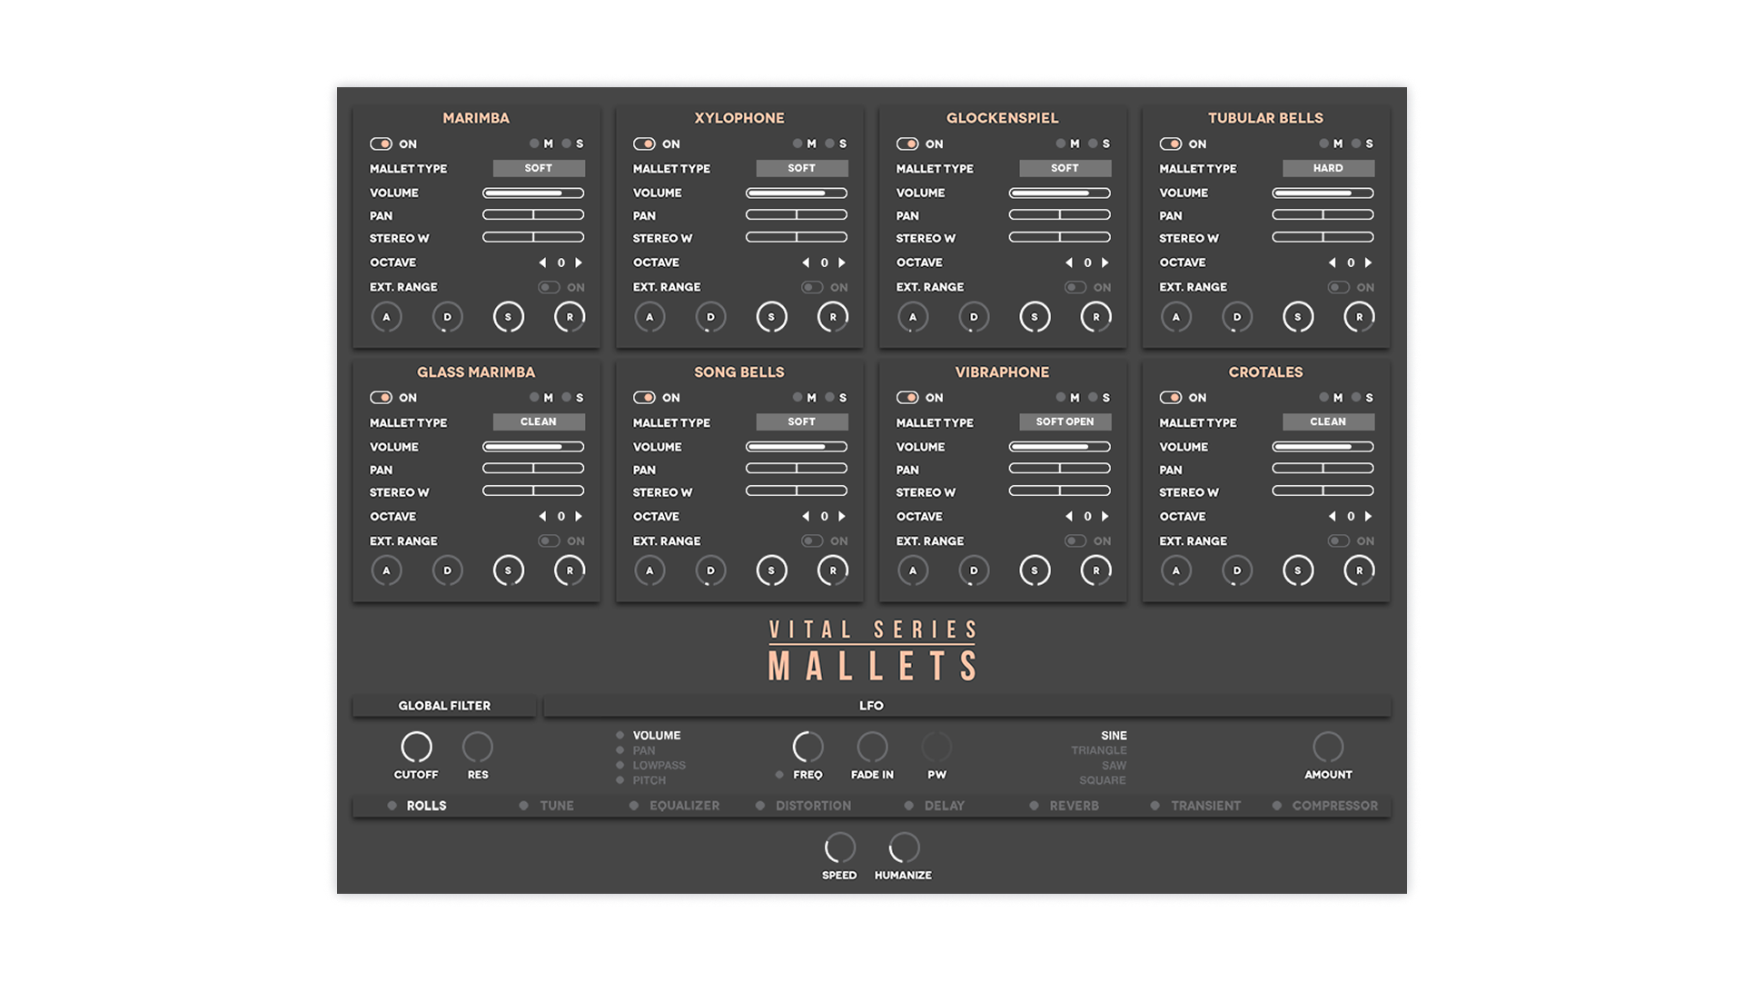The height and width of the screenshot is (981, 1744).
Task: Toggle the Marimba ON switch
Action: [381, 144]
